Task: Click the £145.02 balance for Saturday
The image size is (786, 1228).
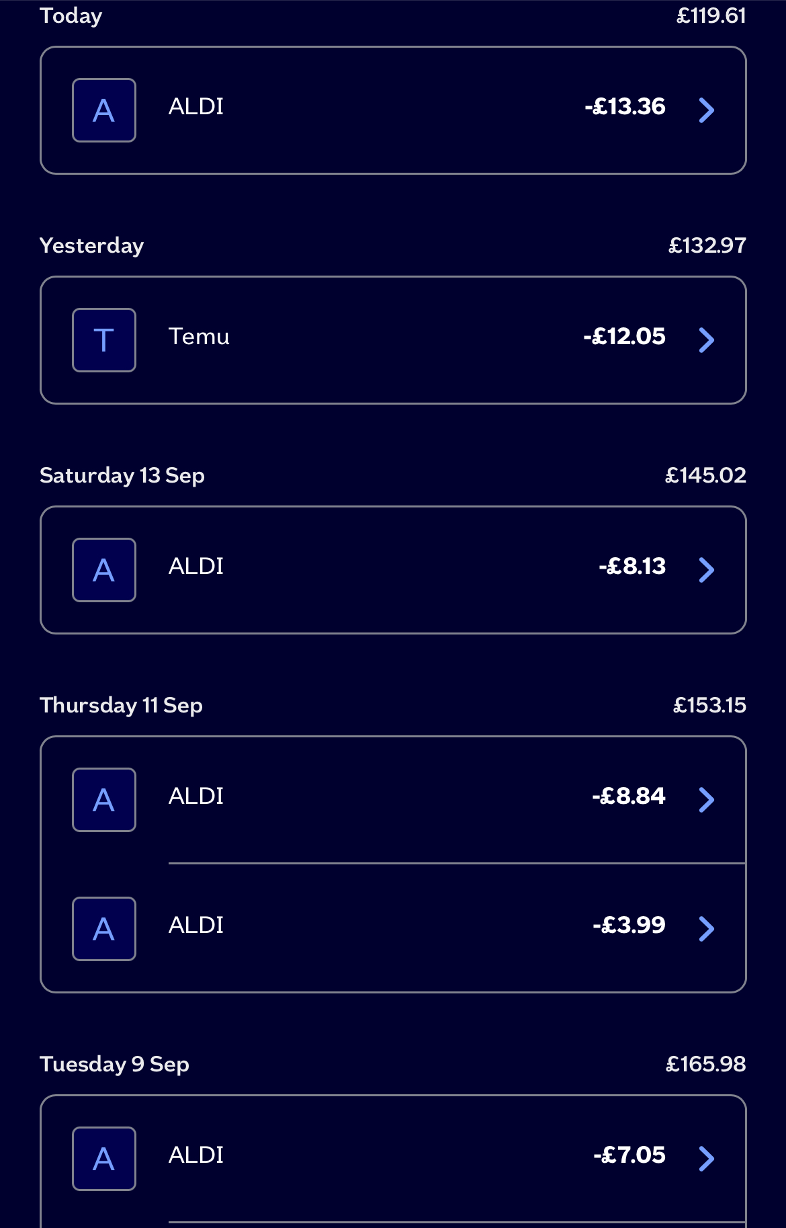Action: 705,475
